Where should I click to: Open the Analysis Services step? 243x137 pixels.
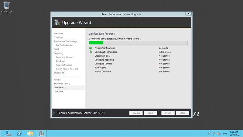point(64,65)
